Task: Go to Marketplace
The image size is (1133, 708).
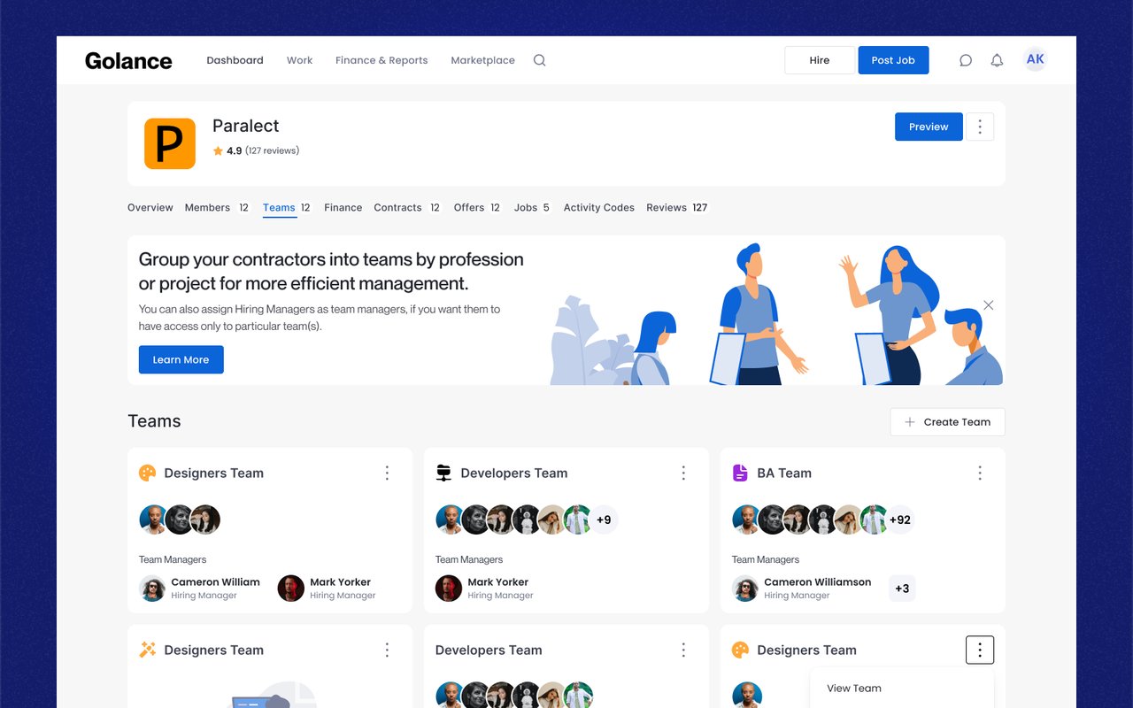Action: point(482,60)
